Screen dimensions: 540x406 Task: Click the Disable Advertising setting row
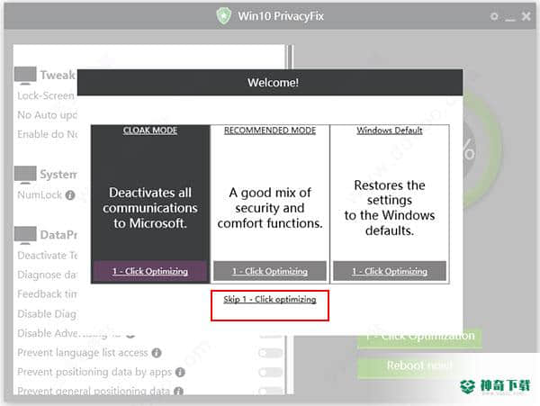pos(69,334)
